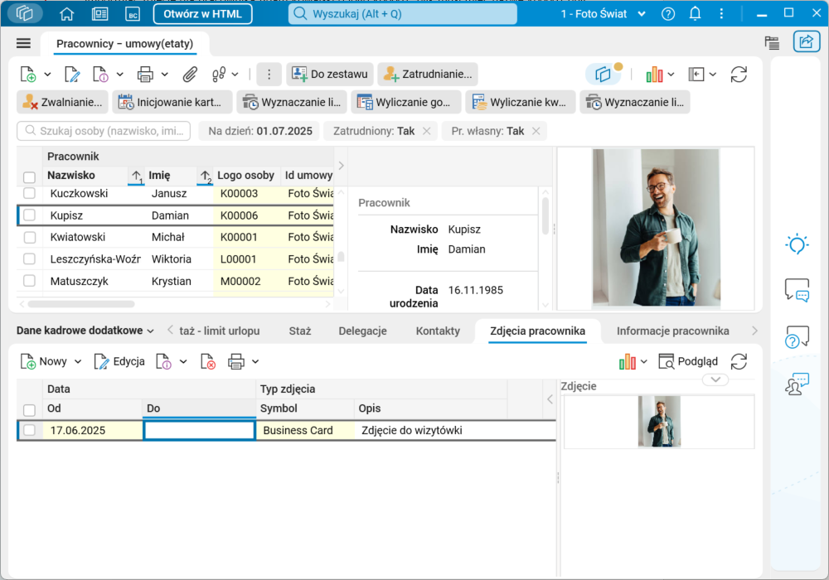This screenshot has width=829, height=580.
Task: Click the share icon at top right
Action: 806,41
